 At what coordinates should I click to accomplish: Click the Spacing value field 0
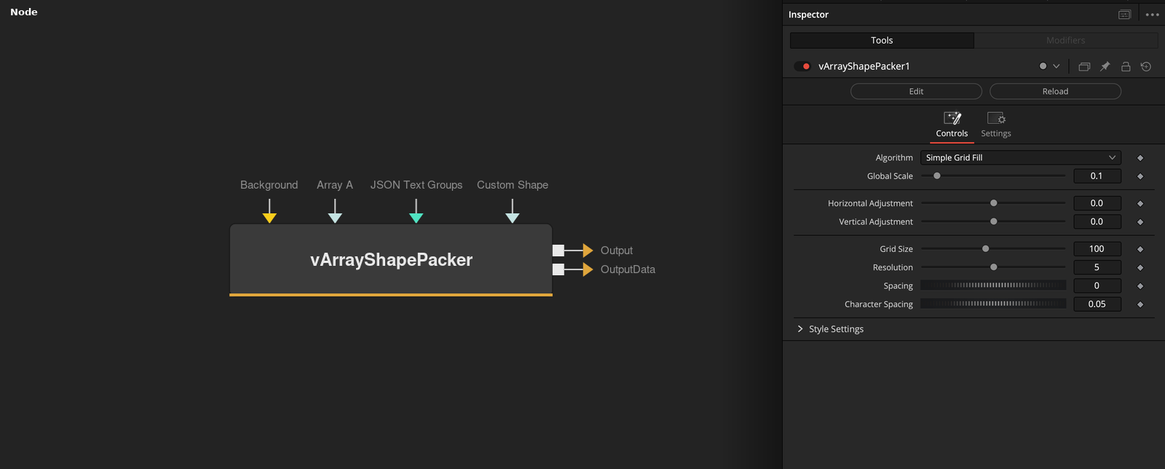[x=1097, y=285]
